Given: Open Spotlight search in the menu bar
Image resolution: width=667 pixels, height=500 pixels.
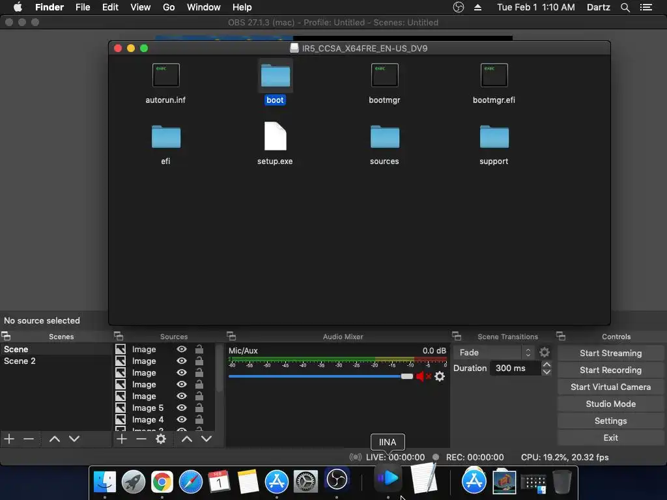Looking at the screenshot, I should 625,7.
